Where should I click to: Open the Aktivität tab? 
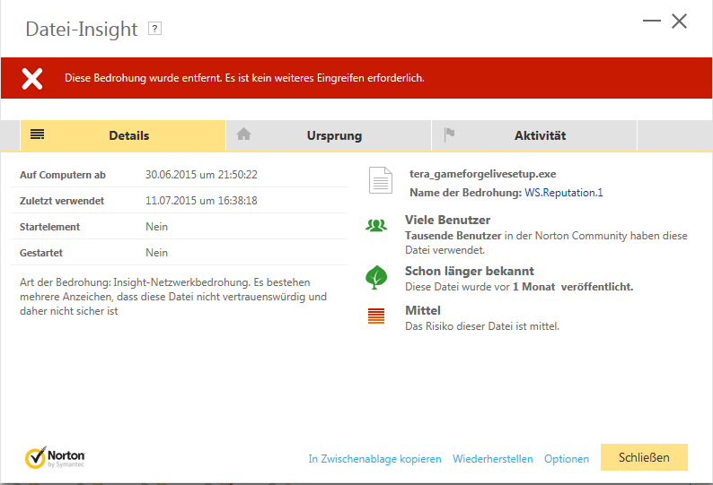click(x=534, y=135)
